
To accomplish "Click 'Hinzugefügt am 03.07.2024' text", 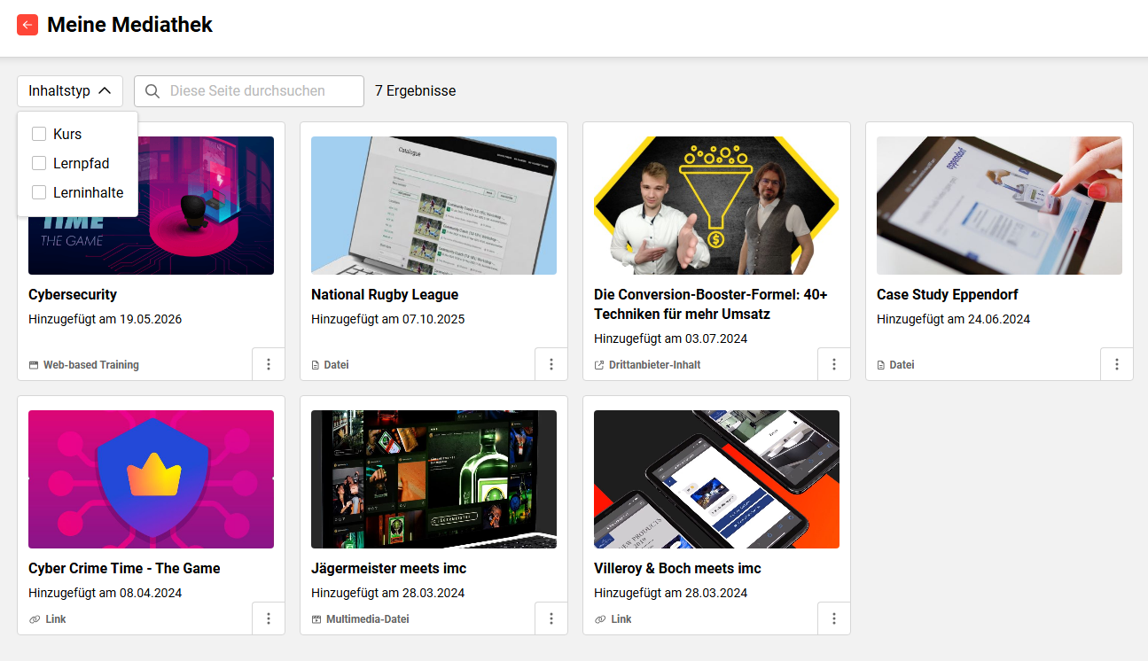I will (670, 338).
